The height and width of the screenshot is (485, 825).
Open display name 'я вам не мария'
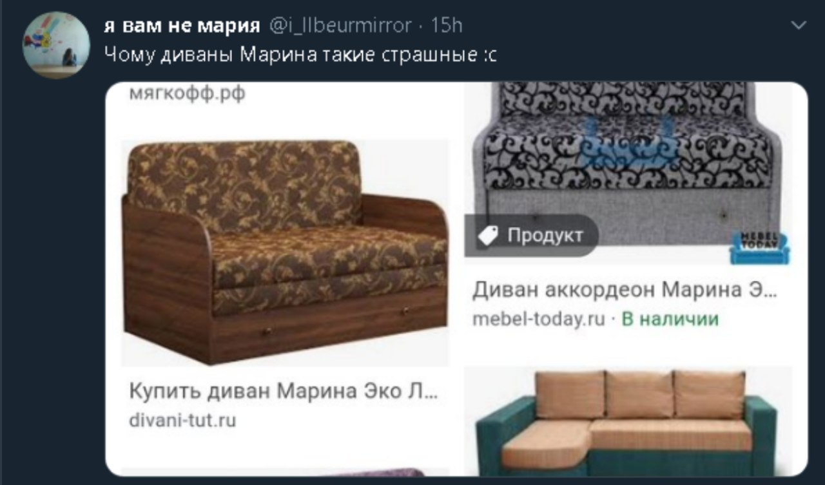[181, 25]
